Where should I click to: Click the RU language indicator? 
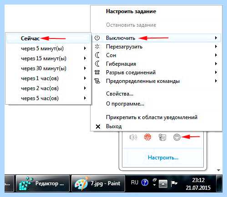[135, 183]
